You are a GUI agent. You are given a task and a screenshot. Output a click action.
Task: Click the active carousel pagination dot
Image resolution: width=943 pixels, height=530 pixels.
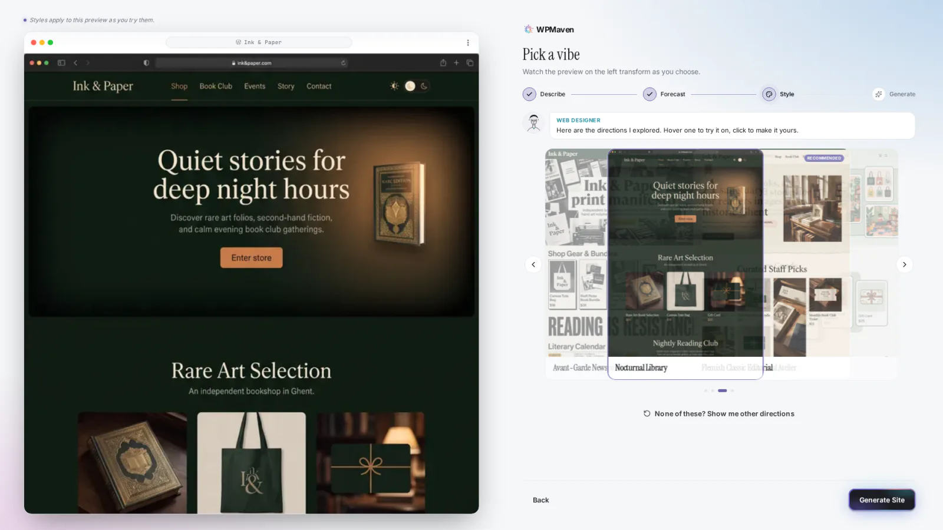click(723, 390)
